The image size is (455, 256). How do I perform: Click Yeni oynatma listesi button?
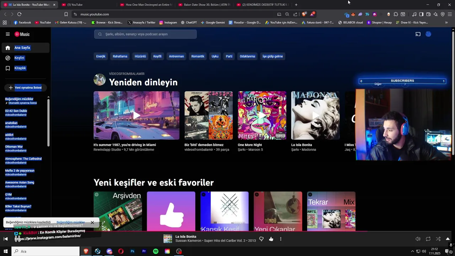click(25, 87)
